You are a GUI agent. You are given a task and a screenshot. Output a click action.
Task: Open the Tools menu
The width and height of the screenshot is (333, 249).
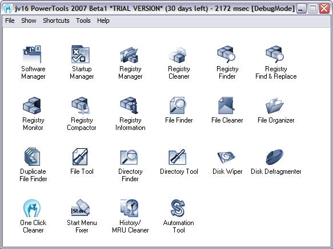click(x=83, y=21)
